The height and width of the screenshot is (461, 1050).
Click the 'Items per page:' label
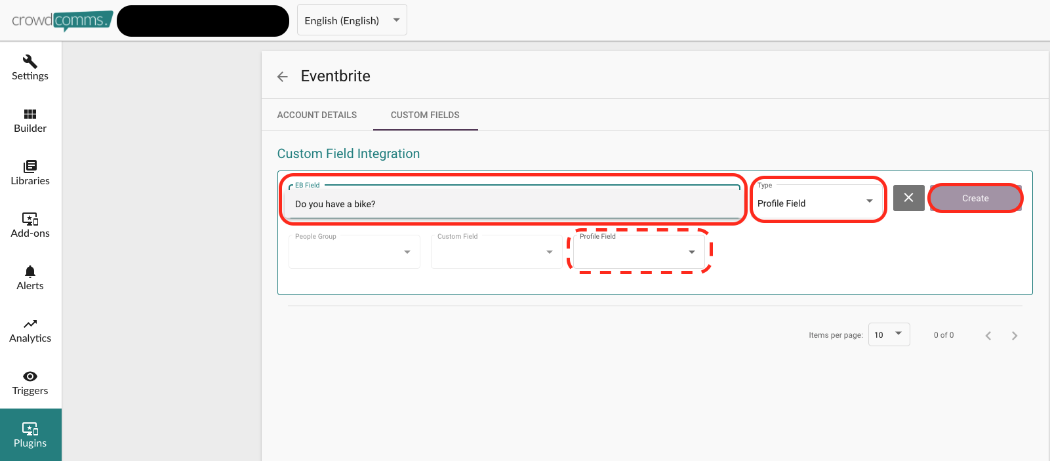click(x=836, y=335)
